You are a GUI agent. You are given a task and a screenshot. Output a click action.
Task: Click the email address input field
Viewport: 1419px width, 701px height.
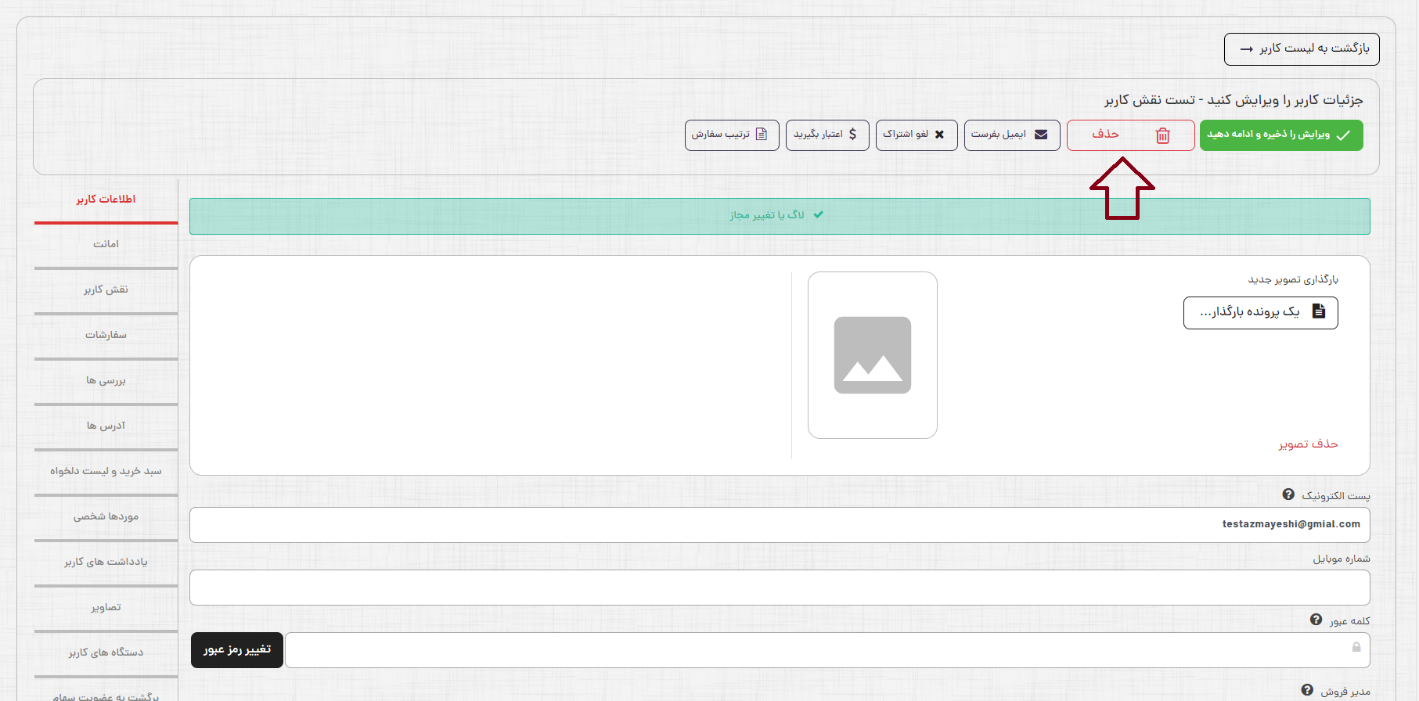point(779,524)
